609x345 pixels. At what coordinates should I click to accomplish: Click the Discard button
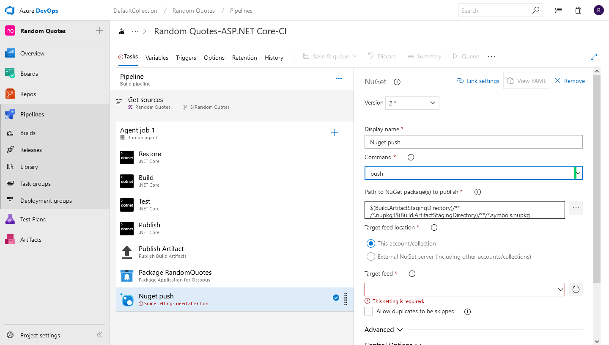(x=382, y=56)
